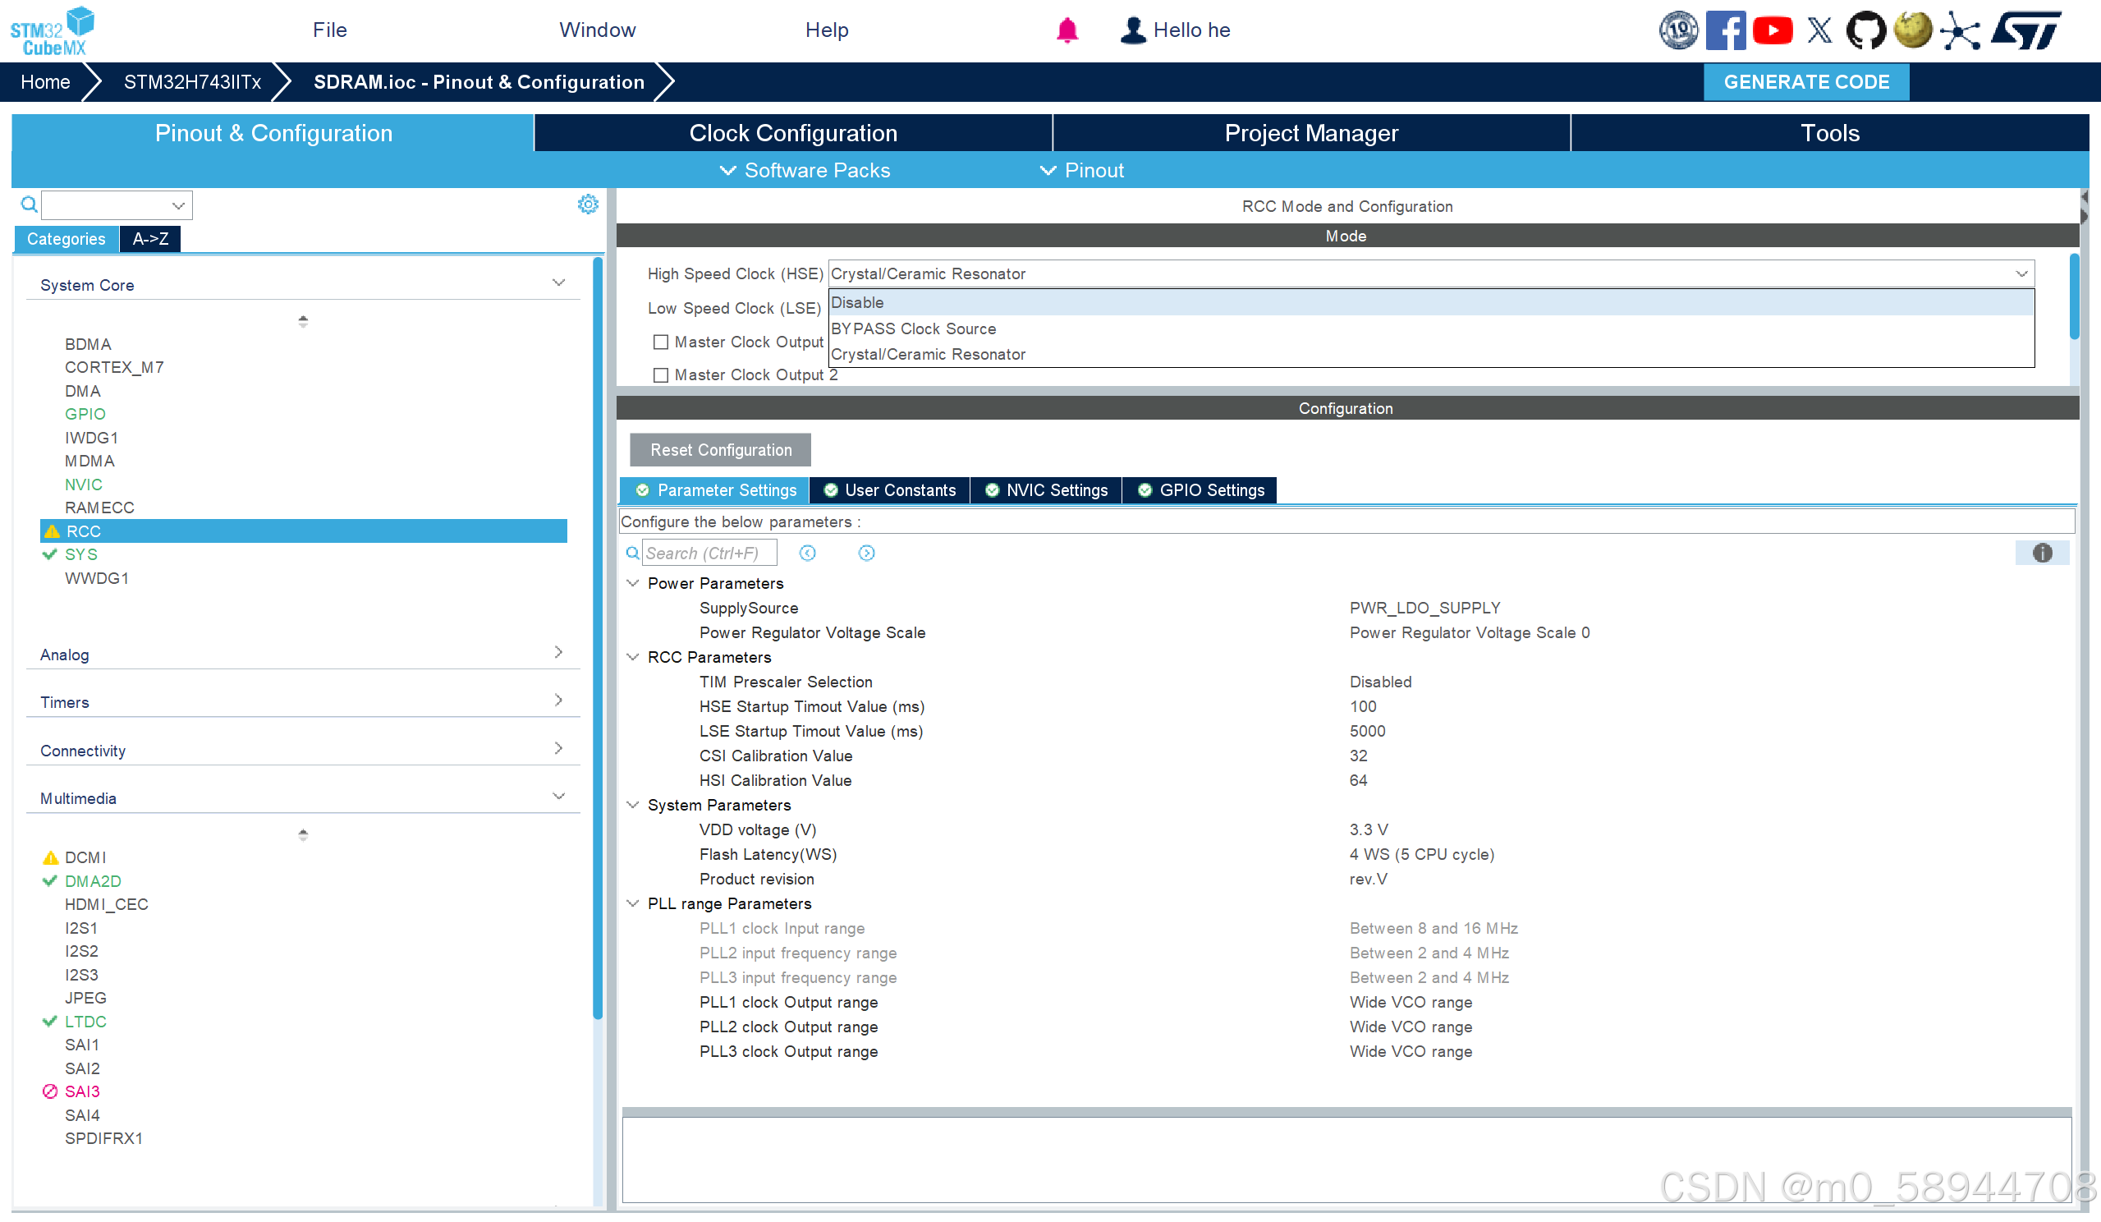Click the settings gear in categories panel
This screenshot has height=1222, width=2101.
pyautogui.click(x=588, y=204)
